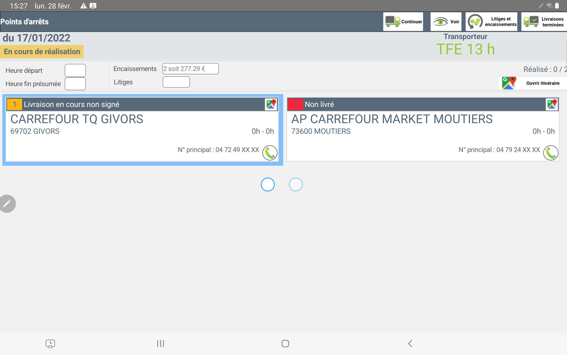Click the Heure fin présumée field

click(x=75, y=84)
